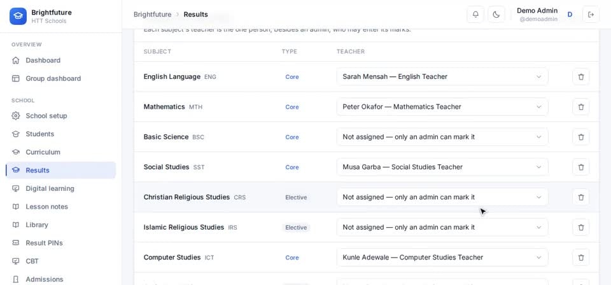Click the Mathematics MTH subject name
Image resolution: width=611 pixels, height=285 pixels.
coord(173,107)
